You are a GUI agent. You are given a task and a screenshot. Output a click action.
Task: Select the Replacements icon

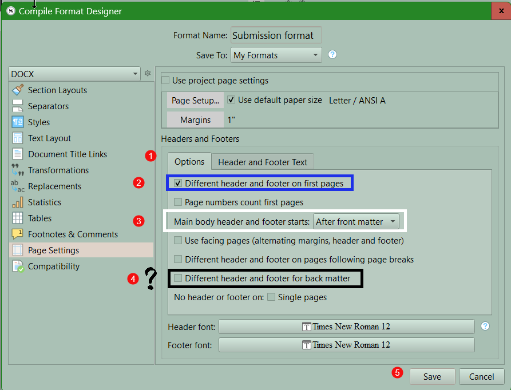(18, 186)
